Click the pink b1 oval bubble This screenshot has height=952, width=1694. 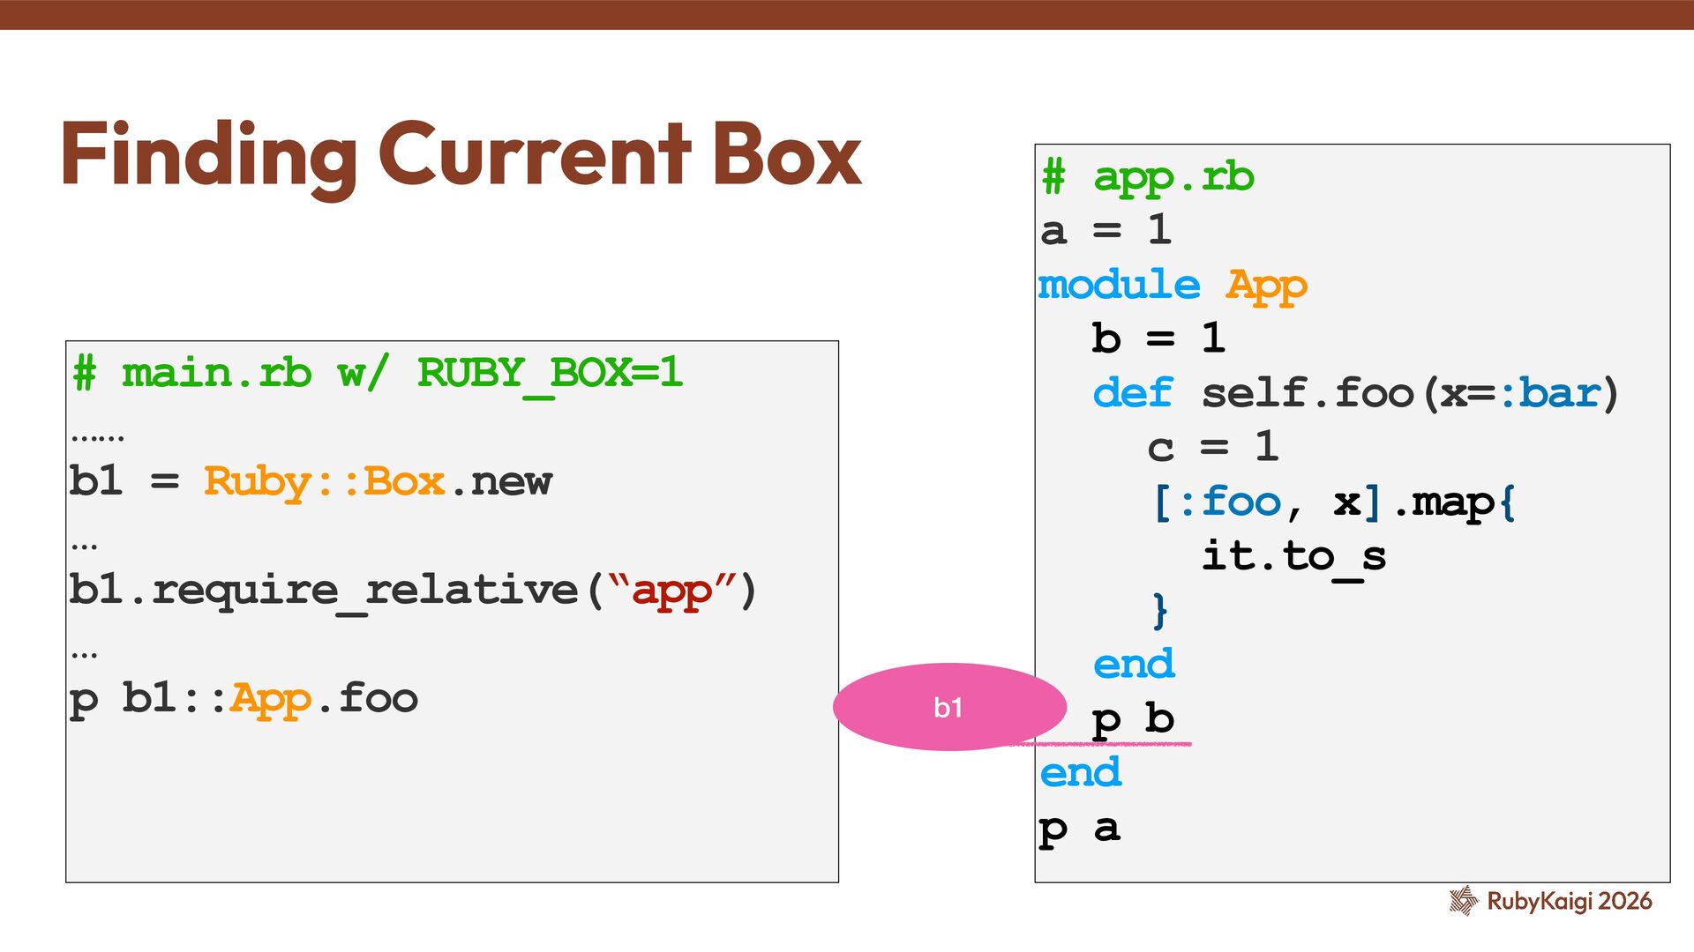pos(948,707)
